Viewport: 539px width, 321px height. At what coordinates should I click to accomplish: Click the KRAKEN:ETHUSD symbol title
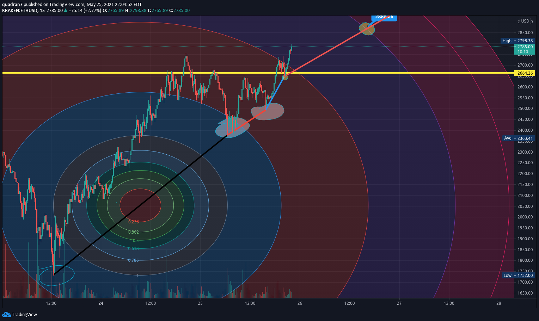click(x=20, y=10)
